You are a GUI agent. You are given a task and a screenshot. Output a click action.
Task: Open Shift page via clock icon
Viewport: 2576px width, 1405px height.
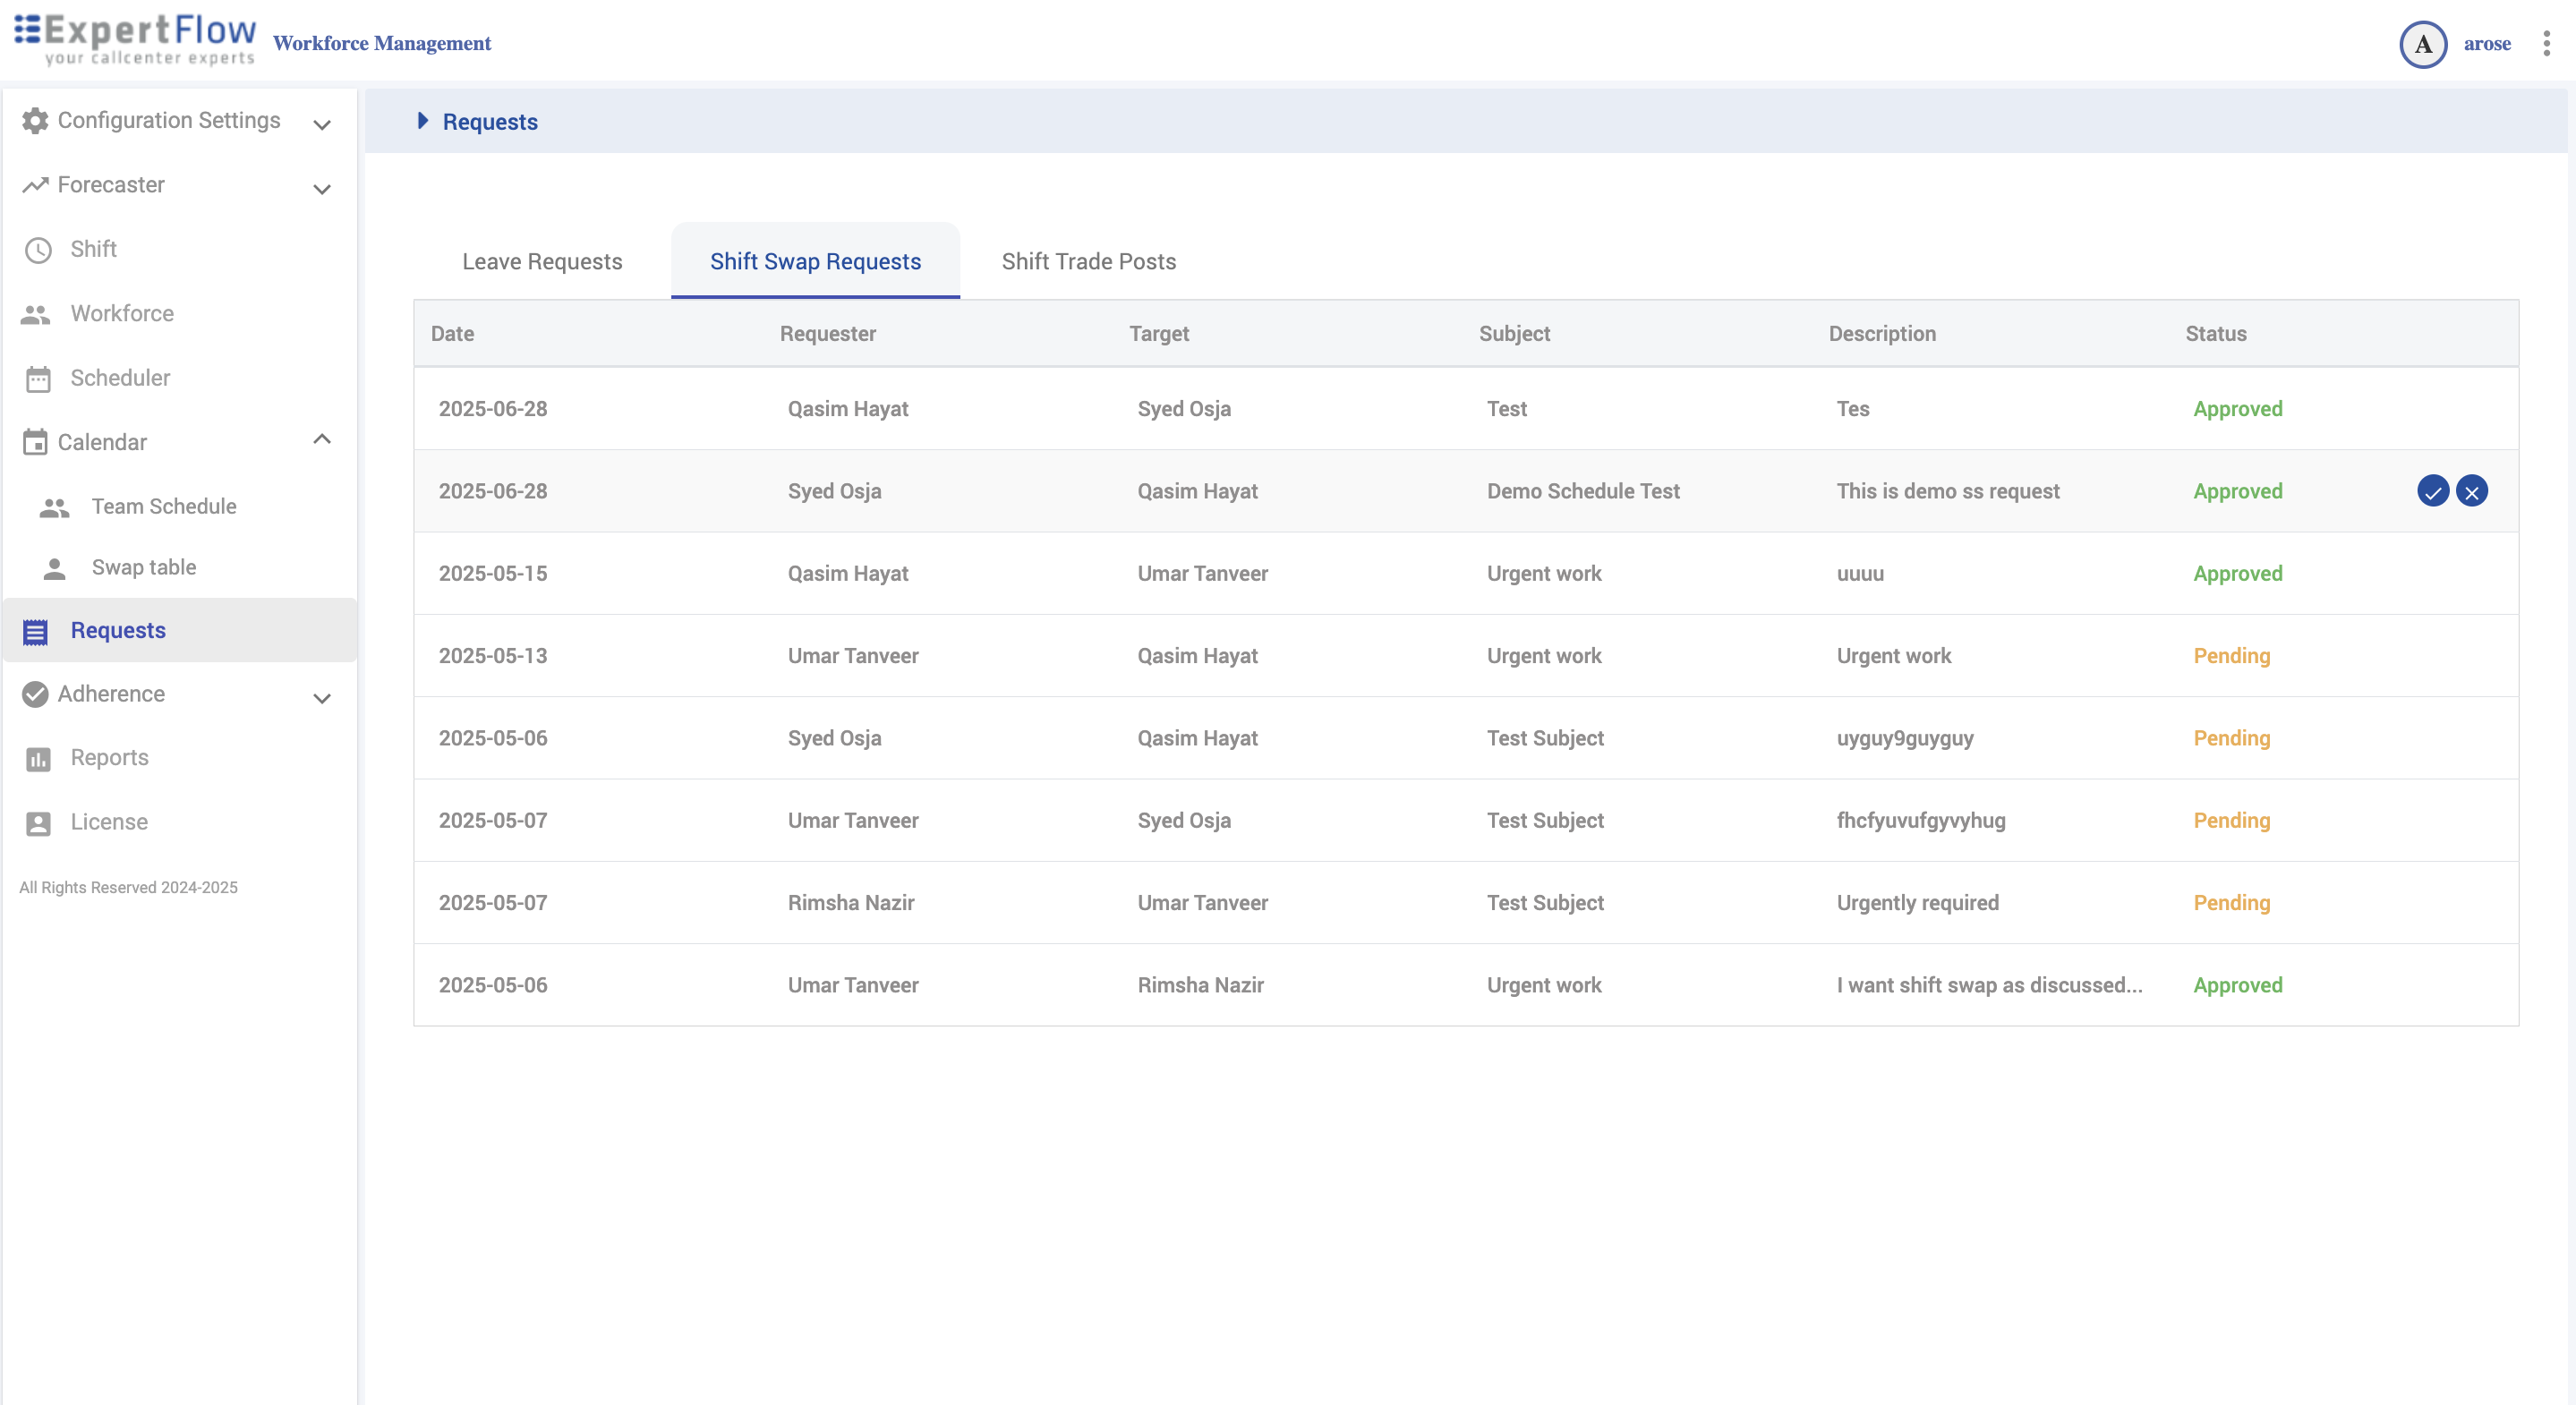click(x=38, y=250)
